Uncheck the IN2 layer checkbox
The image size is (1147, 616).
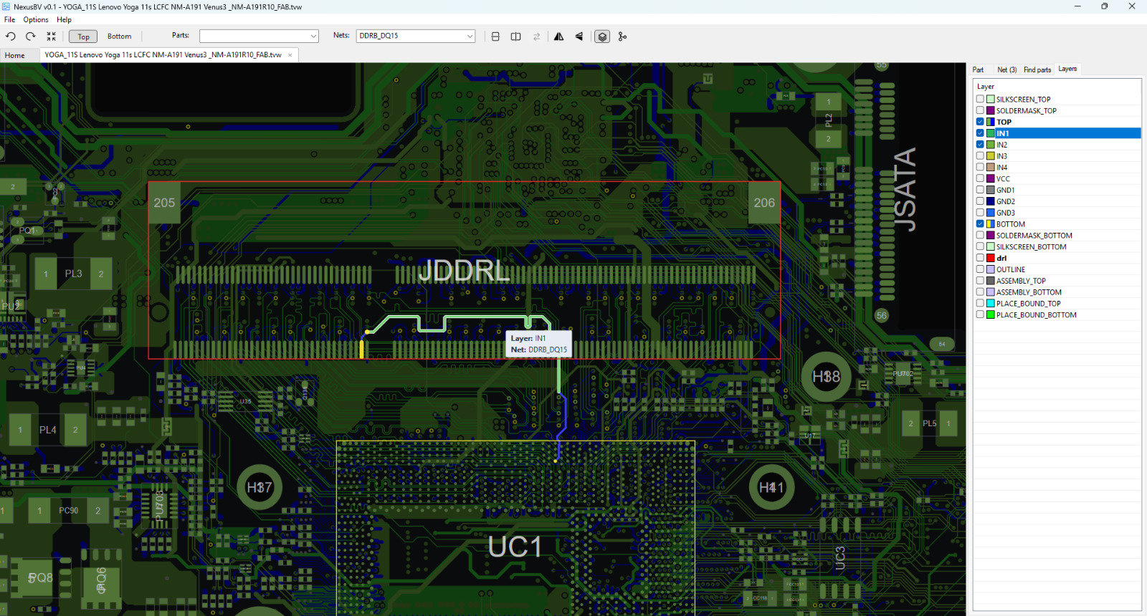pyautogui.click(x=980, y=145)
